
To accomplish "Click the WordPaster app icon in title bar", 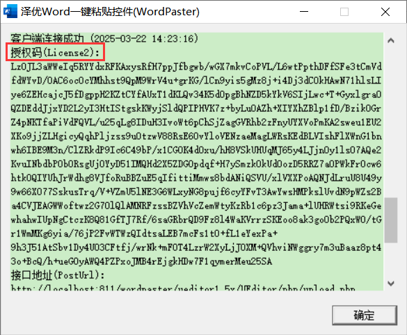I will 10,12.
